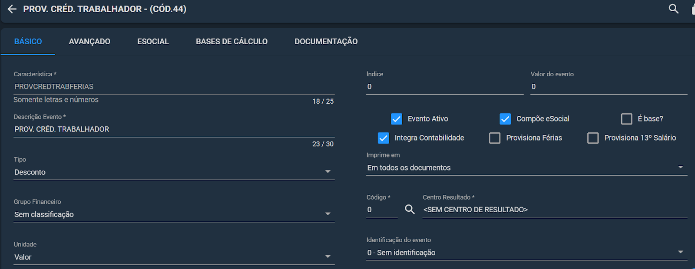Open the DOCUMENTAÇÃO tab

click(x=326, y=42)
